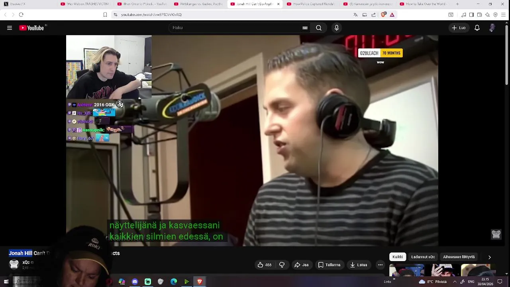Switch to Wes Watson TRASHES VICTIM tab
This screenshot has width=510, height=287.
tap(85, 4)
